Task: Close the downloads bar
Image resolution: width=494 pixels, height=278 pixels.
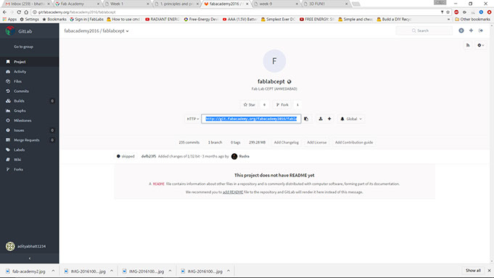Action: tap(489, 271)
